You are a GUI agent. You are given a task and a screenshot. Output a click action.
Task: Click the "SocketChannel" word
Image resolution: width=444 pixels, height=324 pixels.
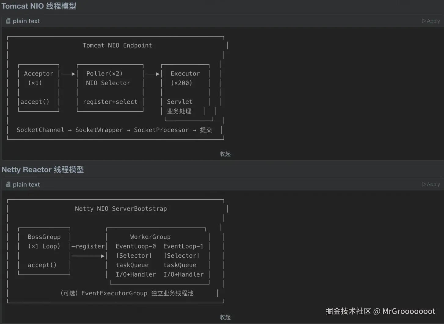[x=41, y=130]
